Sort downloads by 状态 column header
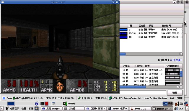The image size is (189, 111). [x=154, y=26]
